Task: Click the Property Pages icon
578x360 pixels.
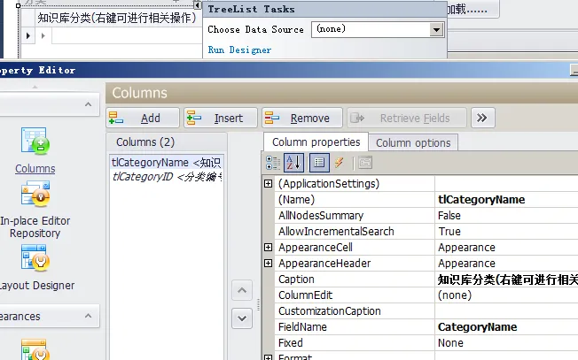Action: 364,163
